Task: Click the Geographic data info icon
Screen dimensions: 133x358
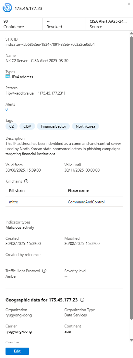Action: [82, 300]
